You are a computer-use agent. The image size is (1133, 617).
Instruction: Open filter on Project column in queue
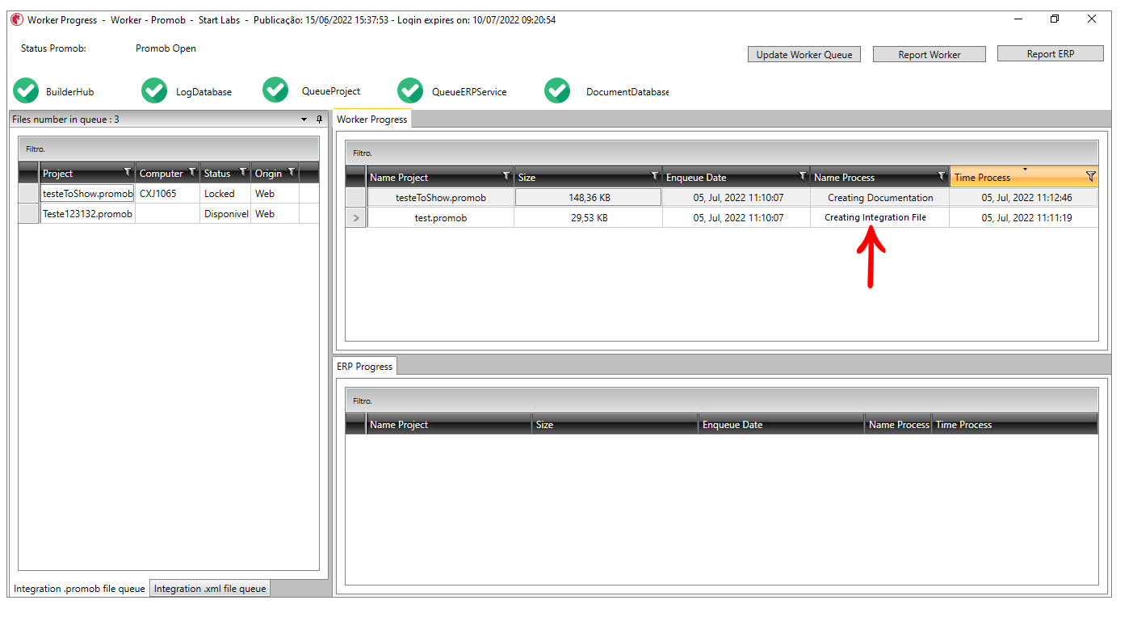(x=128, y=172)
